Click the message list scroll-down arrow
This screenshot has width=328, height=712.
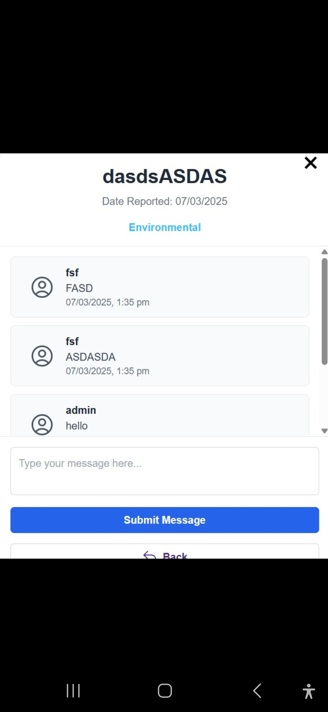click(x=325, y=431)
